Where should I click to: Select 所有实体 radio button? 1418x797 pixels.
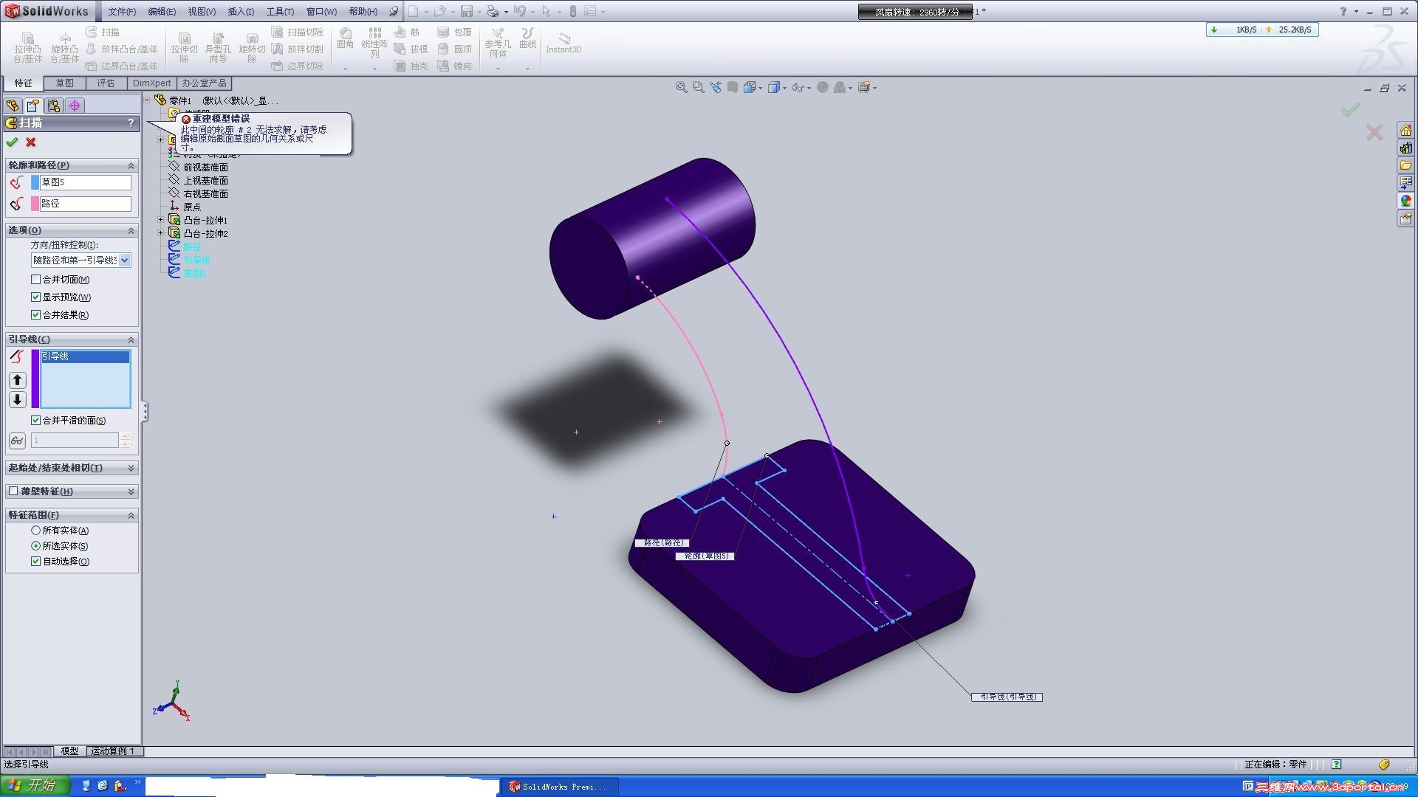pyautogui.click(x=35, y=531)
